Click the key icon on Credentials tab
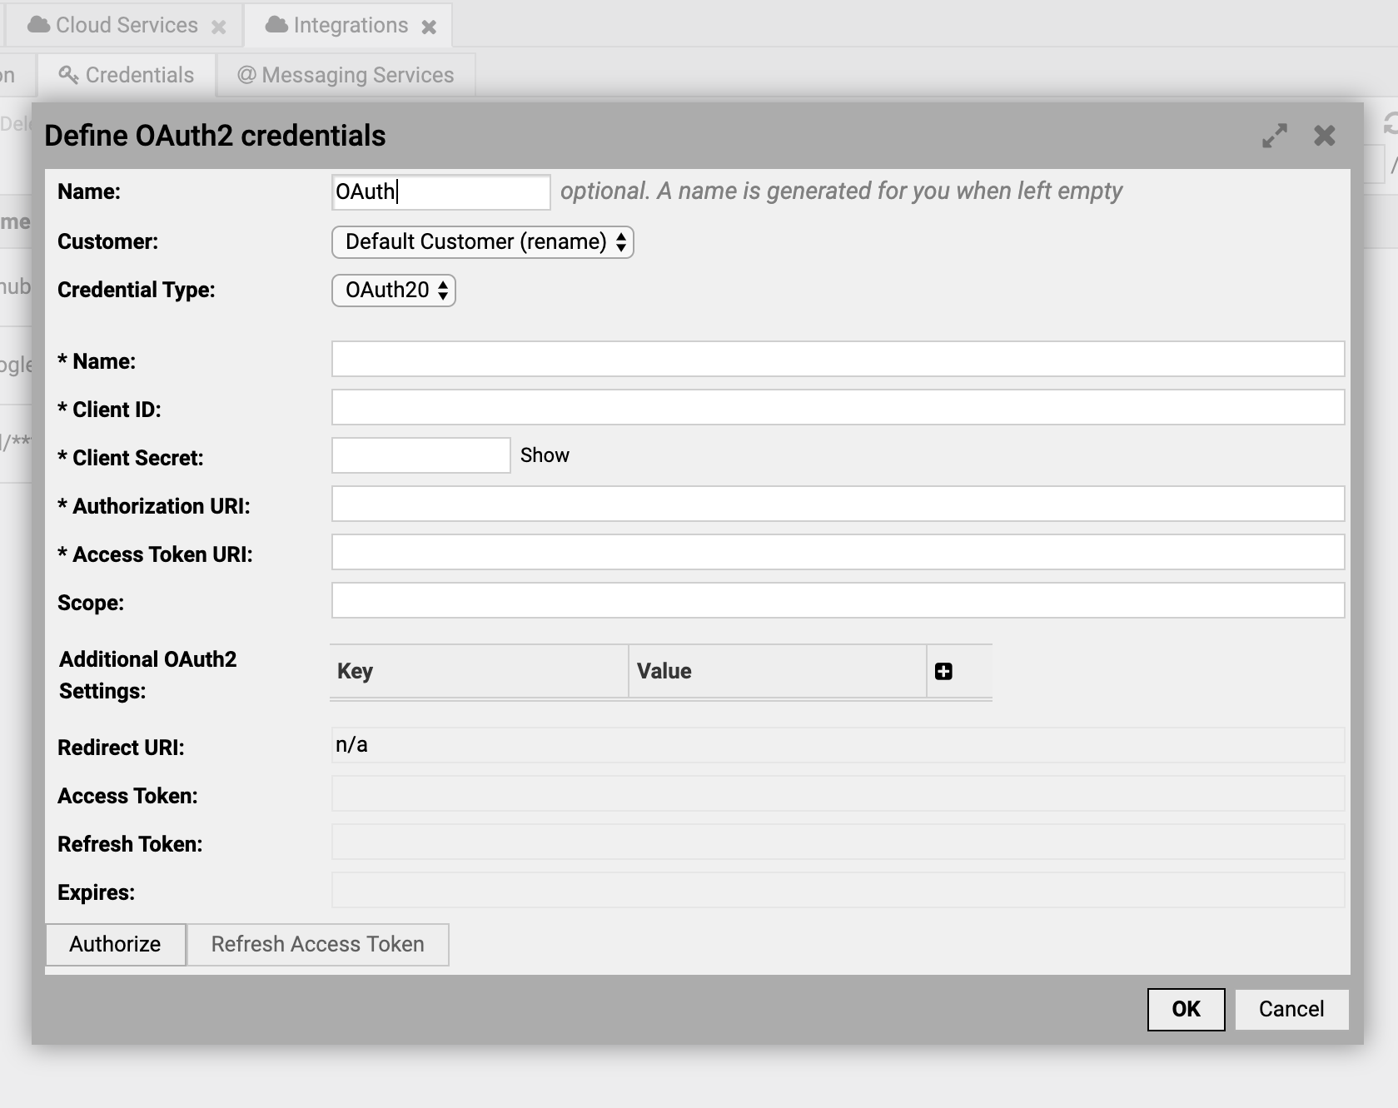 tap(68, 74)
